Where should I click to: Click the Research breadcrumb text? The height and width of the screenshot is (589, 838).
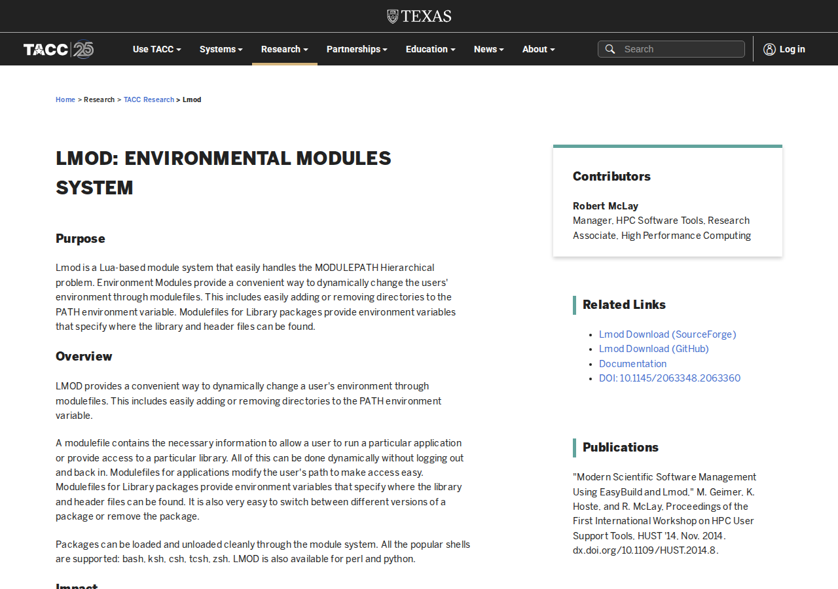click(99, 100)
